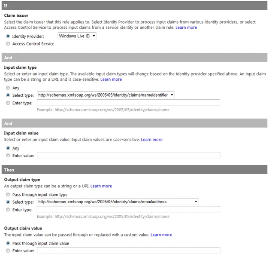Image resolution: width=269 pixels, height=257 pixels.
Task: Choose Any for input claim type
Action: [8, 88]
